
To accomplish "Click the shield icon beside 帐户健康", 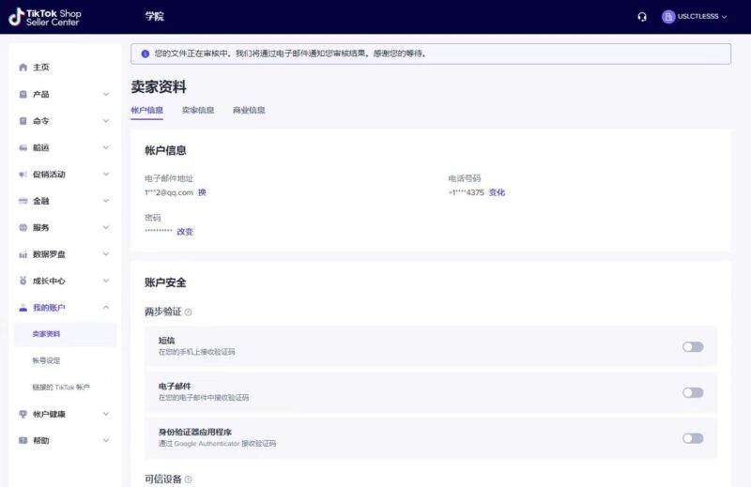I will [x=23, y=414].
